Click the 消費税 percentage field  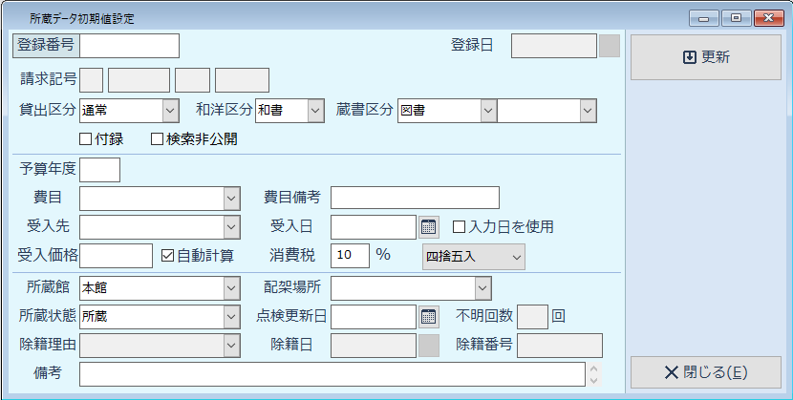point(351,256)
